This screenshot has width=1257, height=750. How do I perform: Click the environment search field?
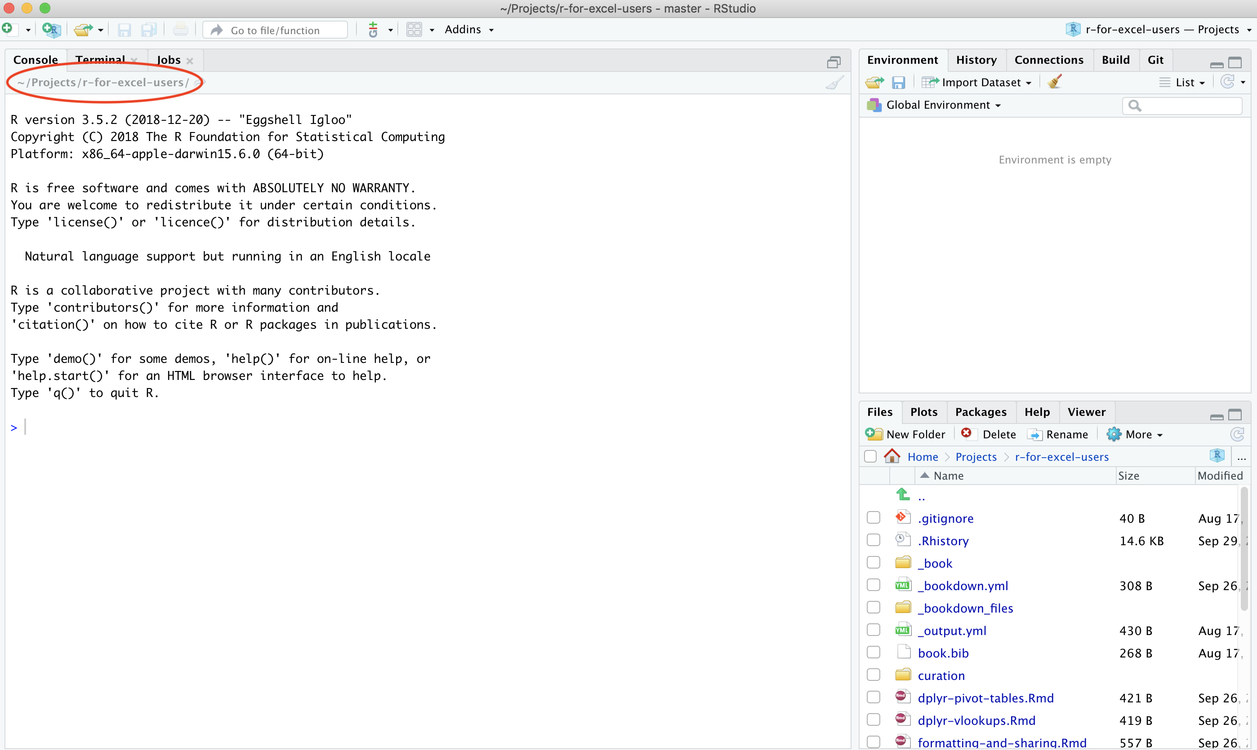[x=1182, y=106]
